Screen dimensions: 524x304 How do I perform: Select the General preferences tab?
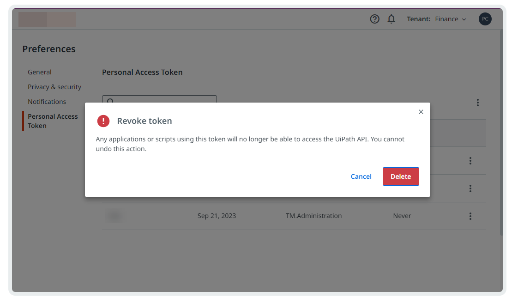point(40,72)
